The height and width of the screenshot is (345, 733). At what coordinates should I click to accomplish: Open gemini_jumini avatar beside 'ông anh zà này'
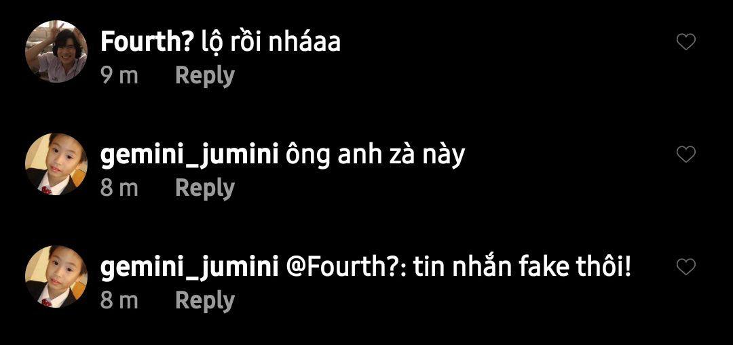tap(56, 164)
